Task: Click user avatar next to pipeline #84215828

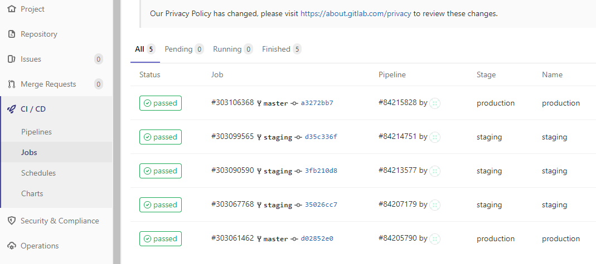Action: pos(435,103)
